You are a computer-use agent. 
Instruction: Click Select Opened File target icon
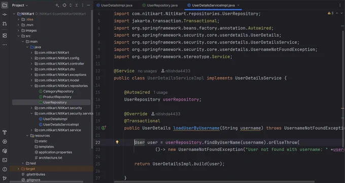64,5
